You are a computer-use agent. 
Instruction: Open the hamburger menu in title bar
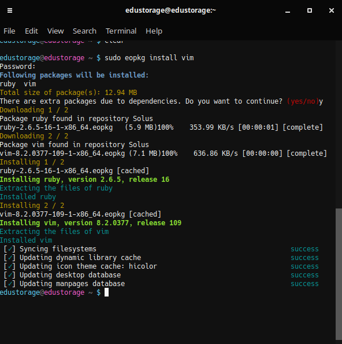[x=10, y=10]
